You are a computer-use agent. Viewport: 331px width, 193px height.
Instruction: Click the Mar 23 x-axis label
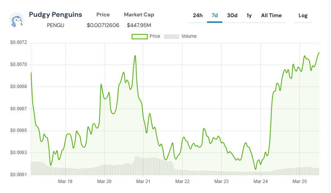point(222,182)
